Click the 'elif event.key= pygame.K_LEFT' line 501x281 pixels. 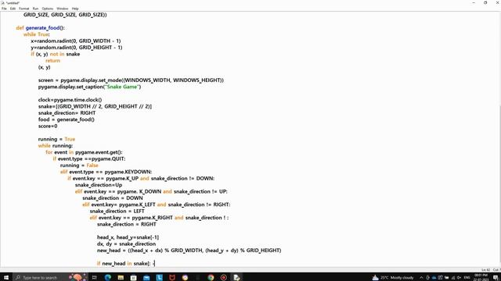[157, 205]
